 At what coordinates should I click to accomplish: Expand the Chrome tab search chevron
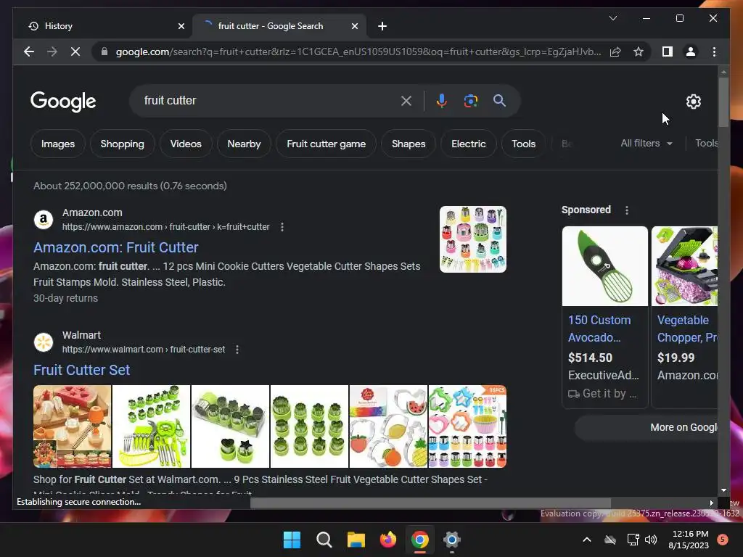click(x=612, y=18)
